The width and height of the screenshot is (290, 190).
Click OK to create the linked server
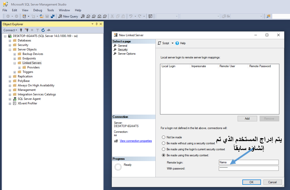(252, 182)
